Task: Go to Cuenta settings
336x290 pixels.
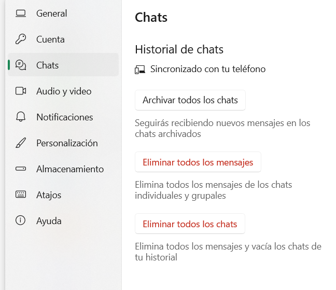Action: pos(50,39)
